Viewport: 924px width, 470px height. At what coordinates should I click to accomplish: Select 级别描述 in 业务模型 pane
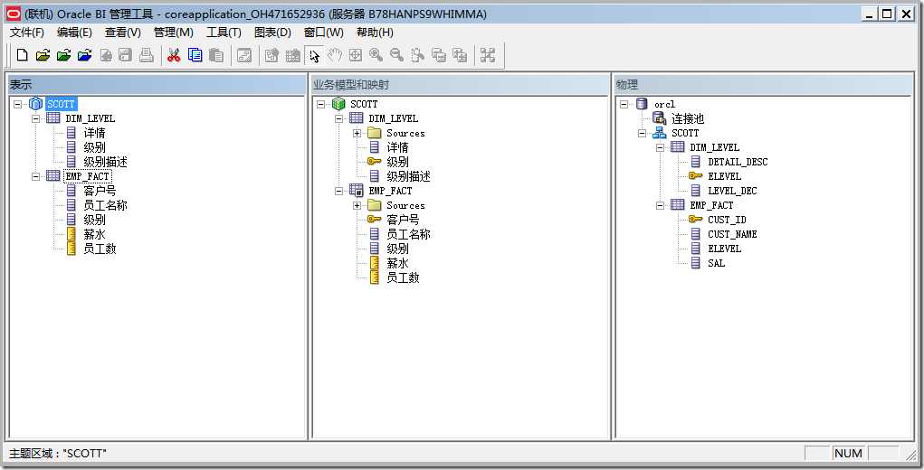point(408,176)
